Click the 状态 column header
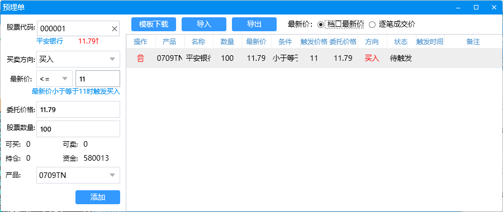 click(x=401, y=42)
